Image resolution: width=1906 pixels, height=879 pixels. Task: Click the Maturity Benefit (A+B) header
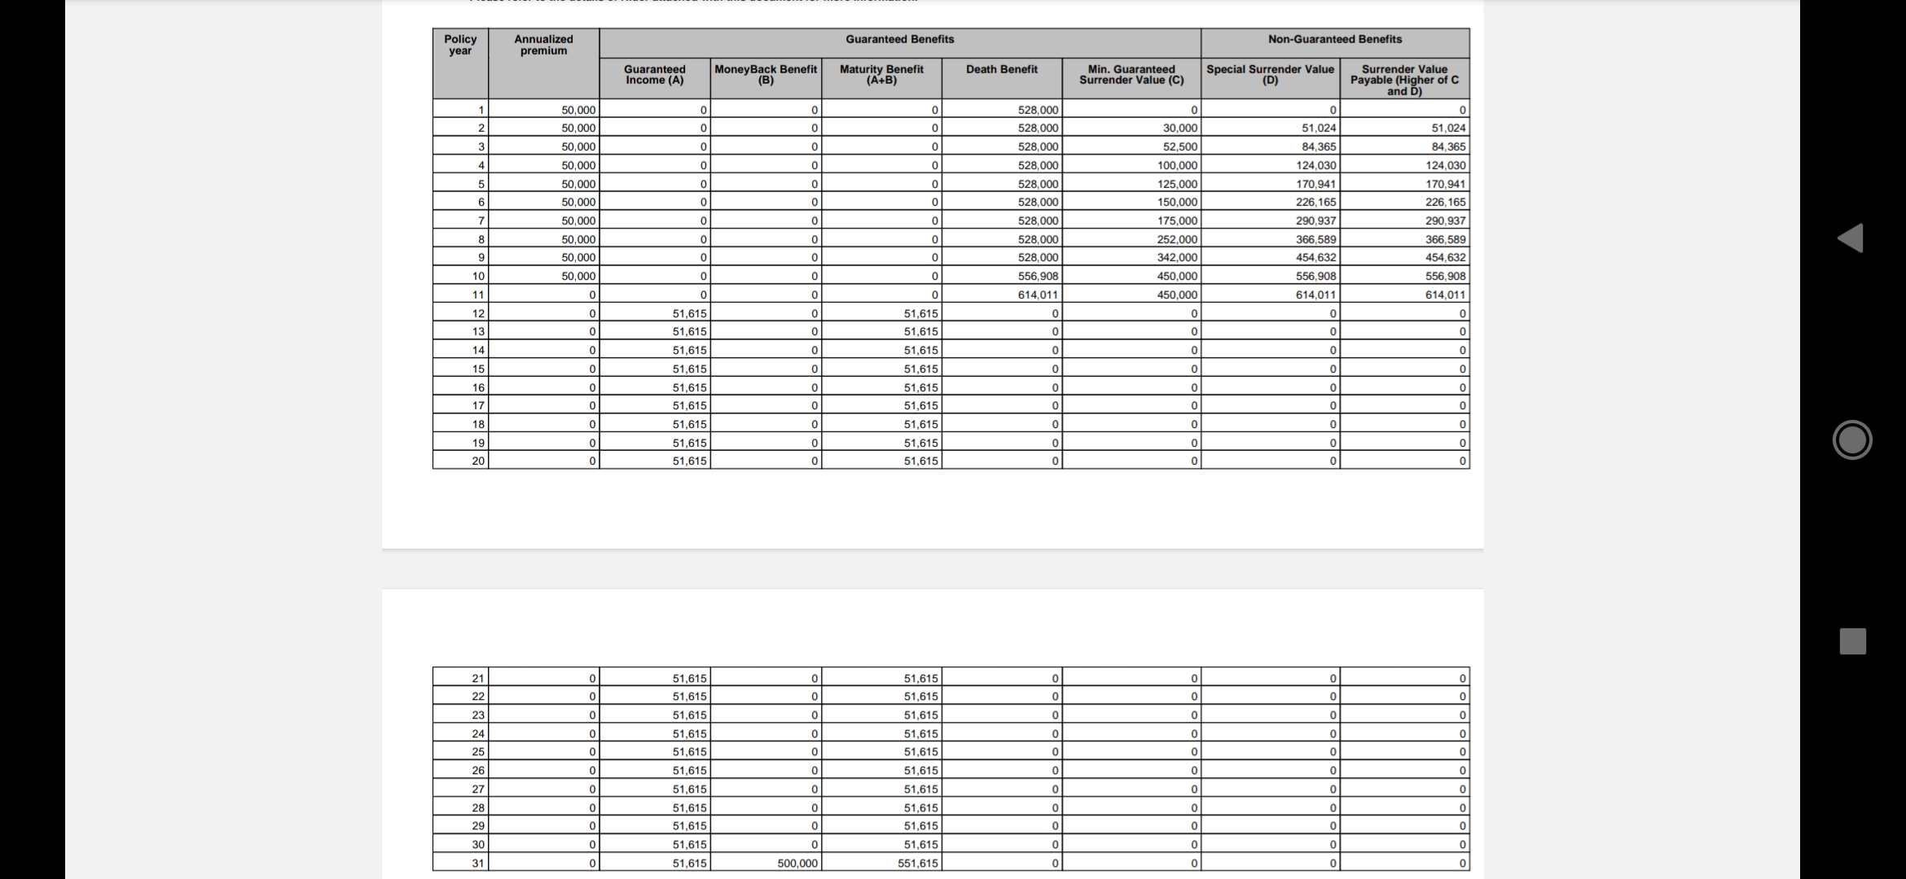coord(881,75)
